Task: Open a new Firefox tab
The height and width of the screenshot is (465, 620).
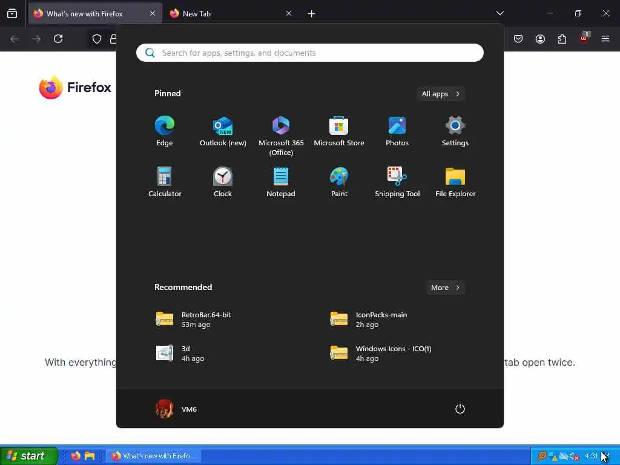Action: click(311, 14)
